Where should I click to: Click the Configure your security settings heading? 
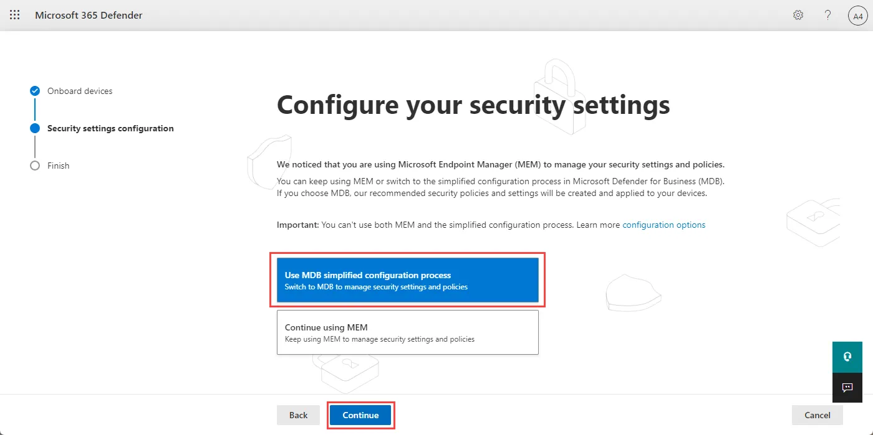[473, 105]
